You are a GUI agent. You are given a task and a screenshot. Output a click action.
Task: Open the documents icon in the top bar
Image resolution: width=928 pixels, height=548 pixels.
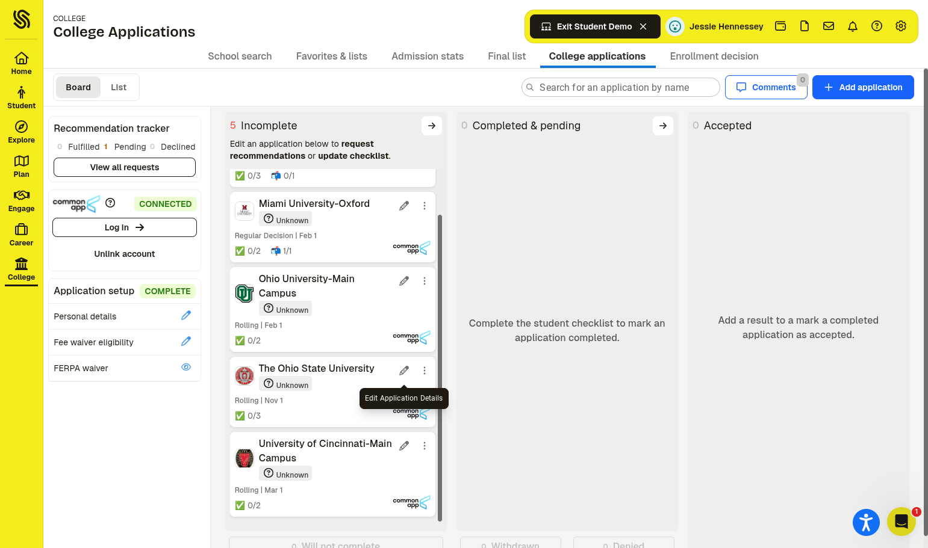(805, 26)
